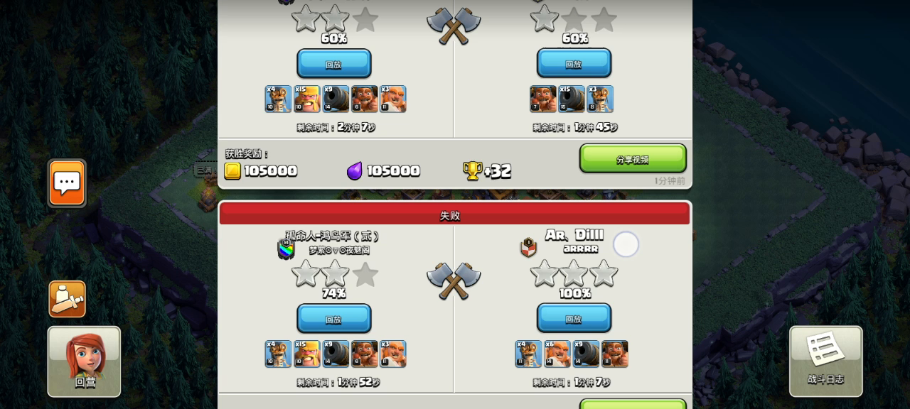The height and width of the screenshot is (409, 910).
Task: Click the crossed axes icon in defeat panel
Action: pos(454,280)
